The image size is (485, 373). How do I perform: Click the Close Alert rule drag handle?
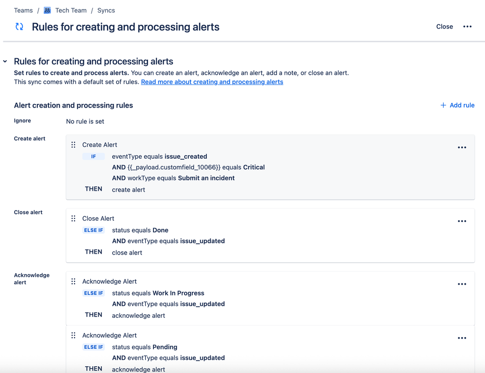point(73,218)
